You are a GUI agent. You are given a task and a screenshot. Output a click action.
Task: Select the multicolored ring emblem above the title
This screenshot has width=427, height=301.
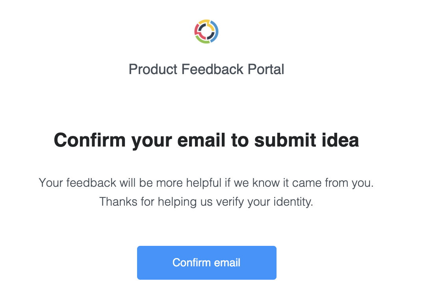pos(206,32)
